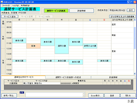This screenshot has width=137, height=103.
Task: Click サービス追加 button
Action: click(x=10, y=17)
